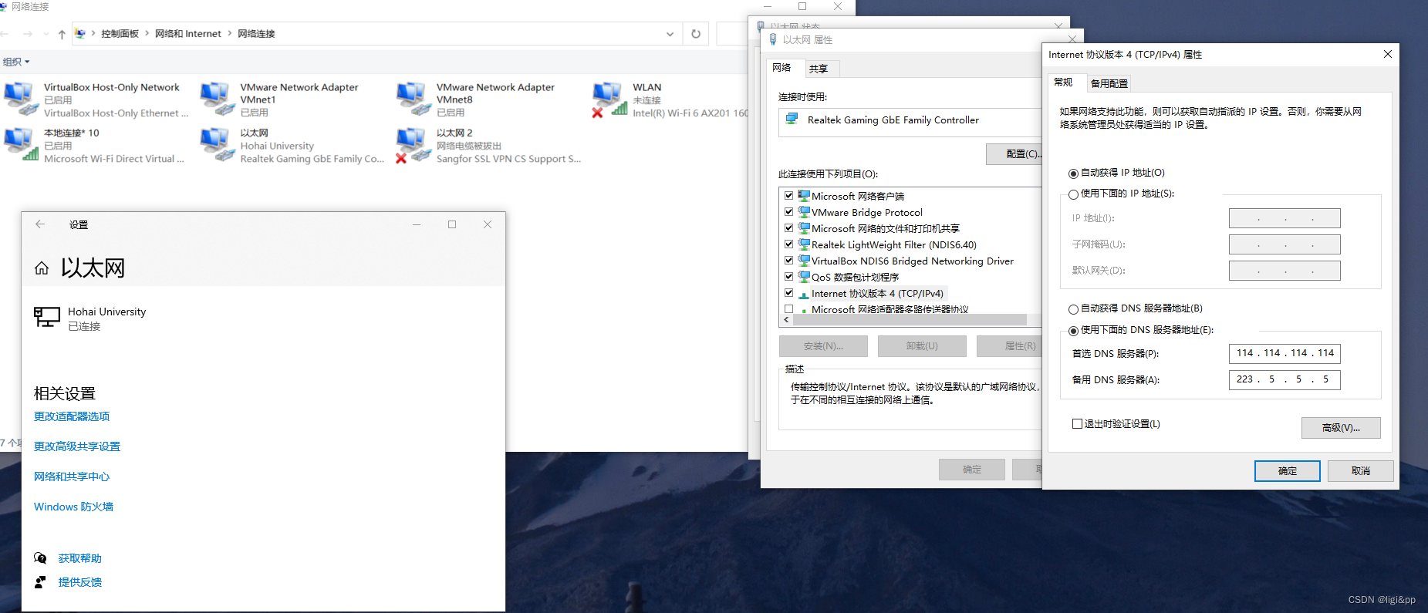Select the VMware Network Adapter VMnet8 icon
Viewport: 1428px width, 613px height.
click(414, 99)
